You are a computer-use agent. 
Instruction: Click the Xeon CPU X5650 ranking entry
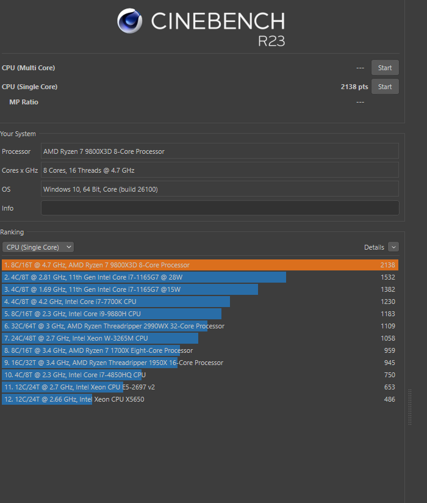pyautogui.click(x=74, y=399)
